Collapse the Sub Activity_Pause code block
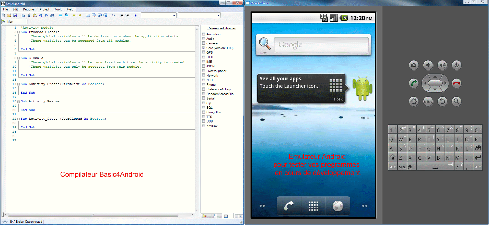Screen dimensions: 489x225 pos(18,119)
